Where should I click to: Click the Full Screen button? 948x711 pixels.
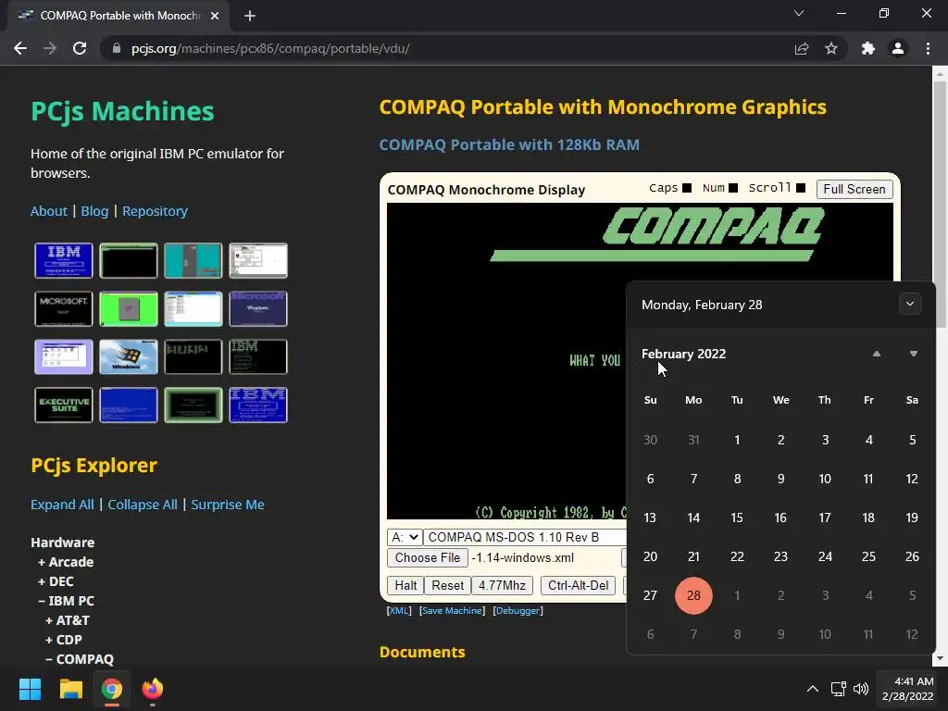point(854,189)
